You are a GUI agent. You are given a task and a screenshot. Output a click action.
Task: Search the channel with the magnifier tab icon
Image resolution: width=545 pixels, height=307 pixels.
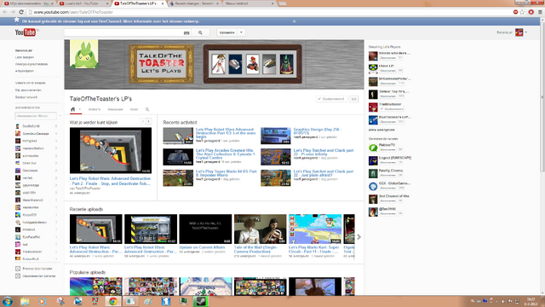pyautogui.click(x=147, y=109)
